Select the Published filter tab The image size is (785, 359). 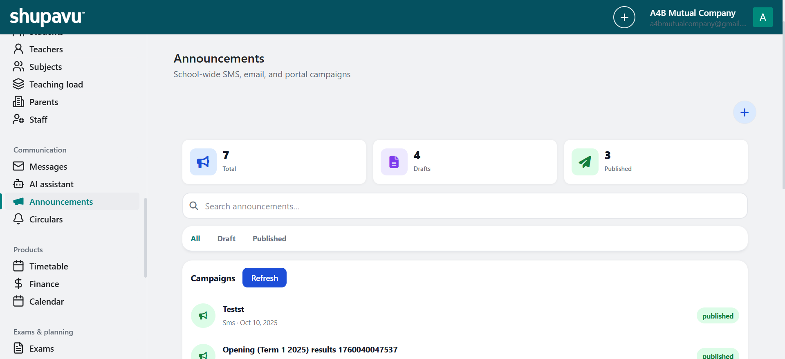pyautogui.click(x=269, y=239)
